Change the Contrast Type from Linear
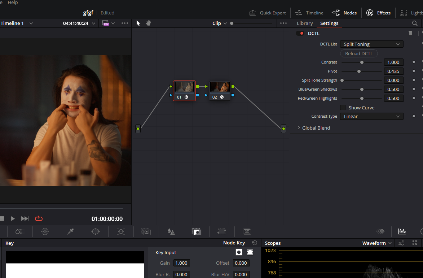 coord(371,116)
